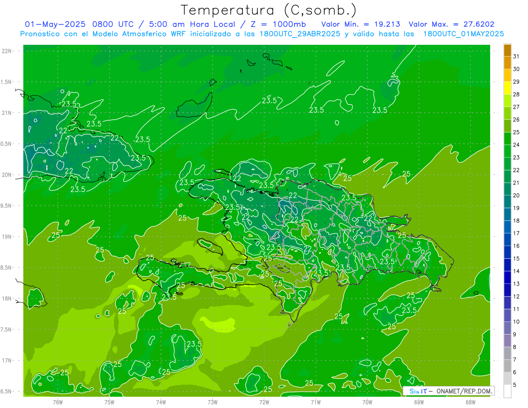
Task: Click the '76W' longitude axis label
Action: tap(58, 402)
